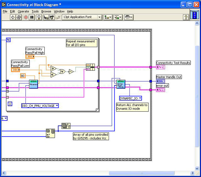Select the Connectivity Test Results indicator terminal
The width and height of the screenshot is (201, 177).
click(160, 67)
